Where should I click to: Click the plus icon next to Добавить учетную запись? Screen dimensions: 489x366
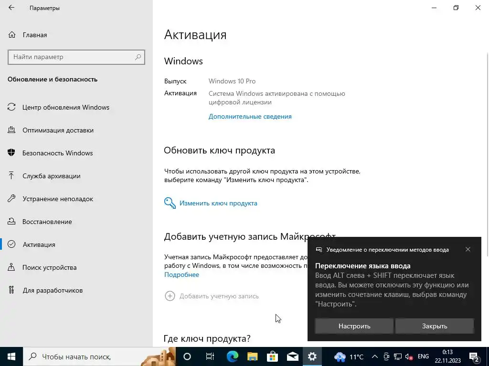[x=170, y=296]
